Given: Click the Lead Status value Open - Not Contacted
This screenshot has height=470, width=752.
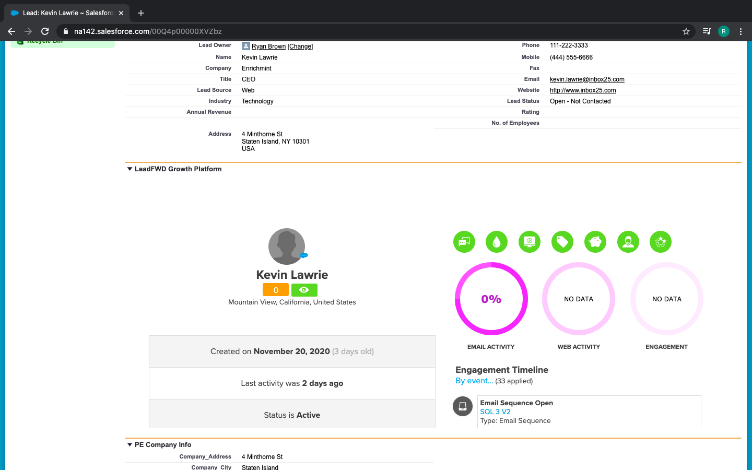Looking at the screenshot, I should (580, 101).
